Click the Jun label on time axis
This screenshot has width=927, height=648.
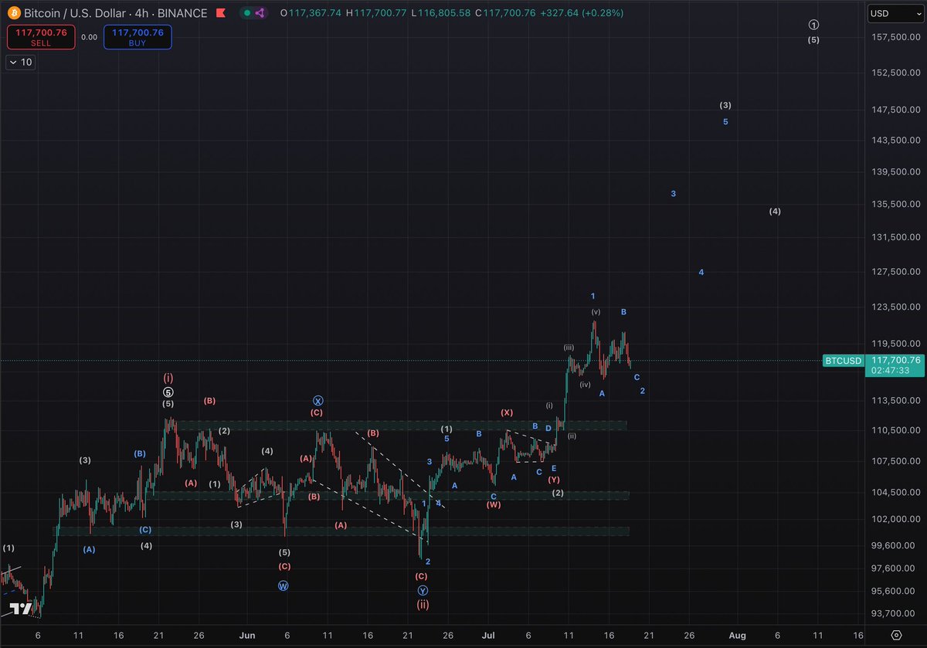click(x=248, y=635)
